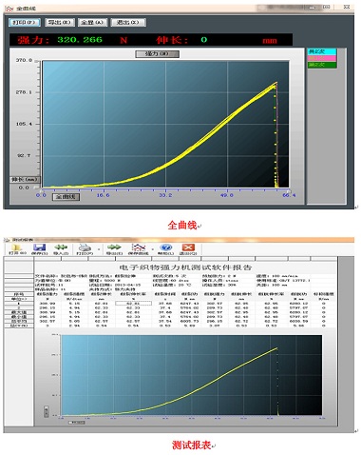The width and height of the screenshot is (361, 455).
Task: Click the 导出 button in the curve window
Action: pyautogui.click(x=60, y=23)
